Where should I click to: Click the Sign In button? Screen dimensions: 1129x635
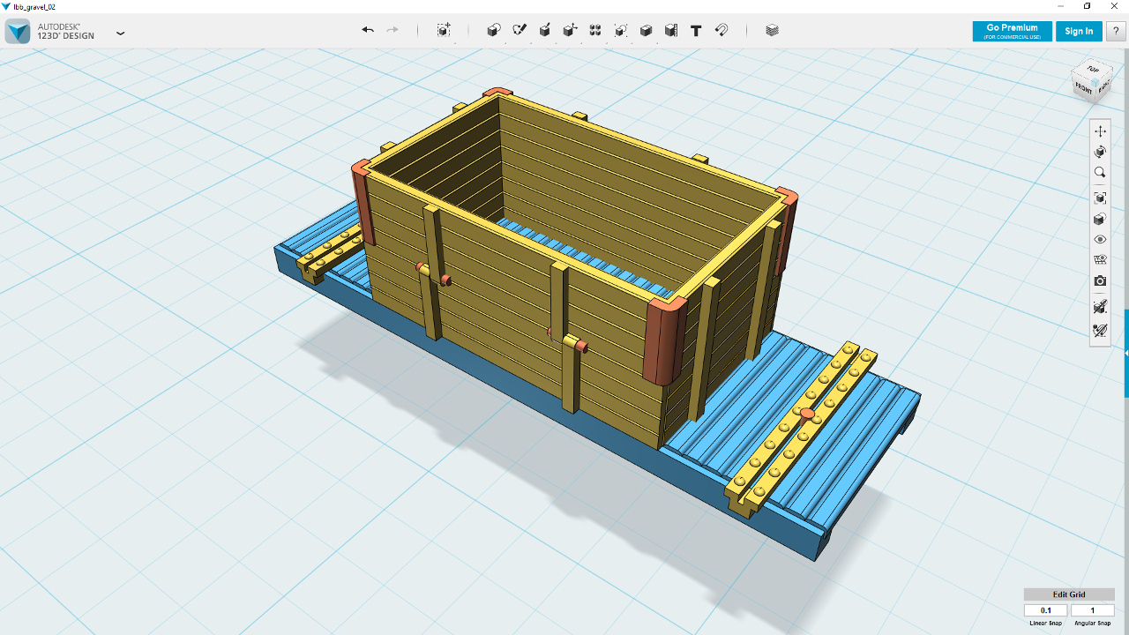pyautogui.click(x=1079, y=31)
